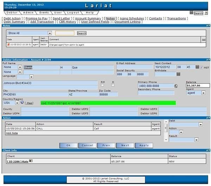Screen dimensions: 211x186
Task: Click the green cod/lpd date bar
Action: click(x=108, y=103)
